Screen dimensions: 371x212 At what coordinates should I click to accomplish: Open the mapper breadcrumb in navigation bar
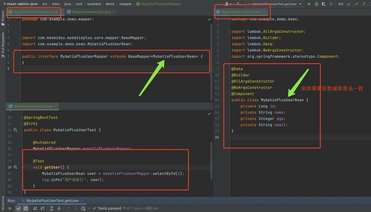pyautogui.click(x=125, y=4)
